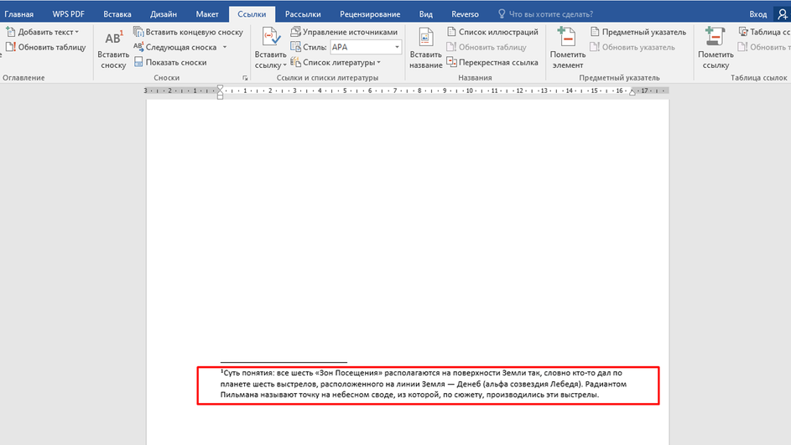Image resolution: width=791 pixels, height=445 pixels.
Task: Click the Что вы хотите сделать search field
Action: 551,14
